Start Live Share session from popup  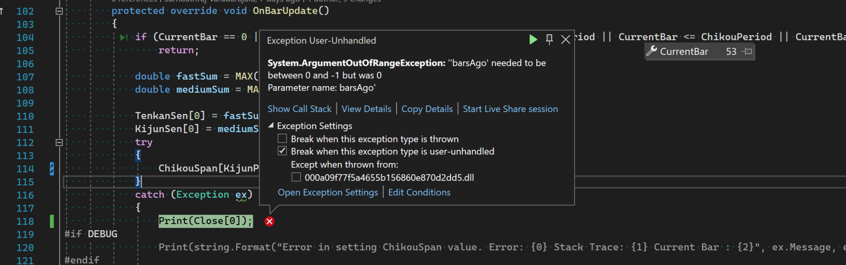coord(510,109)
